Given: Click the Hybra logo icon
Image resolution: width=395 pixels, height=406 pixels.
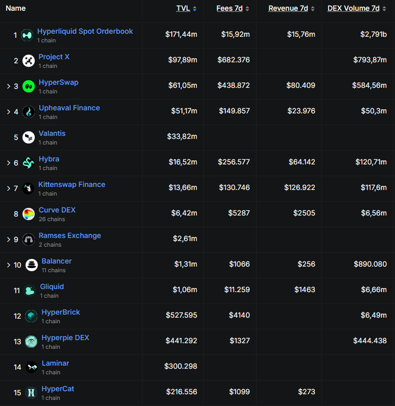Looking at the screenshot, I should pyautogui.click(x=29, y=163).
